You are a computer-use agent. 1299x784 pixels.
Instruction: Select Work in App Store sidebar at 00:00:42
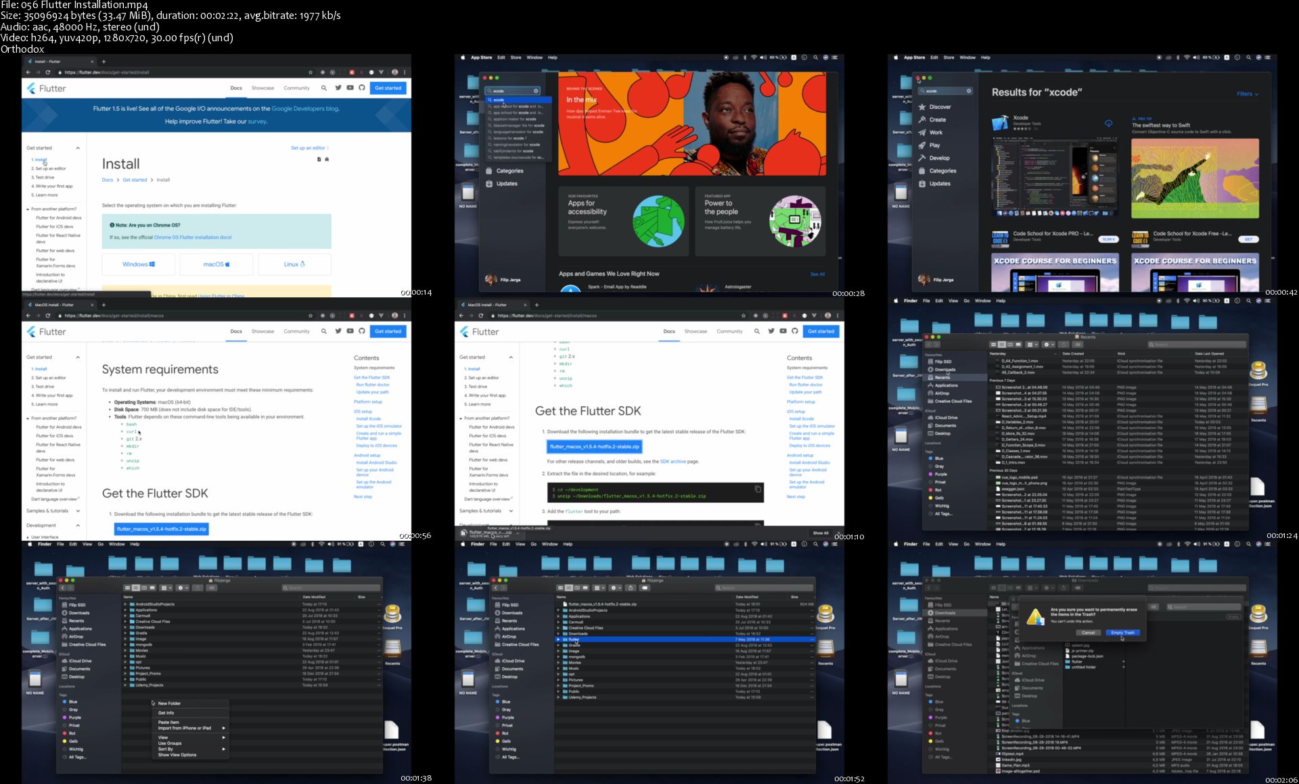point(930,132)
